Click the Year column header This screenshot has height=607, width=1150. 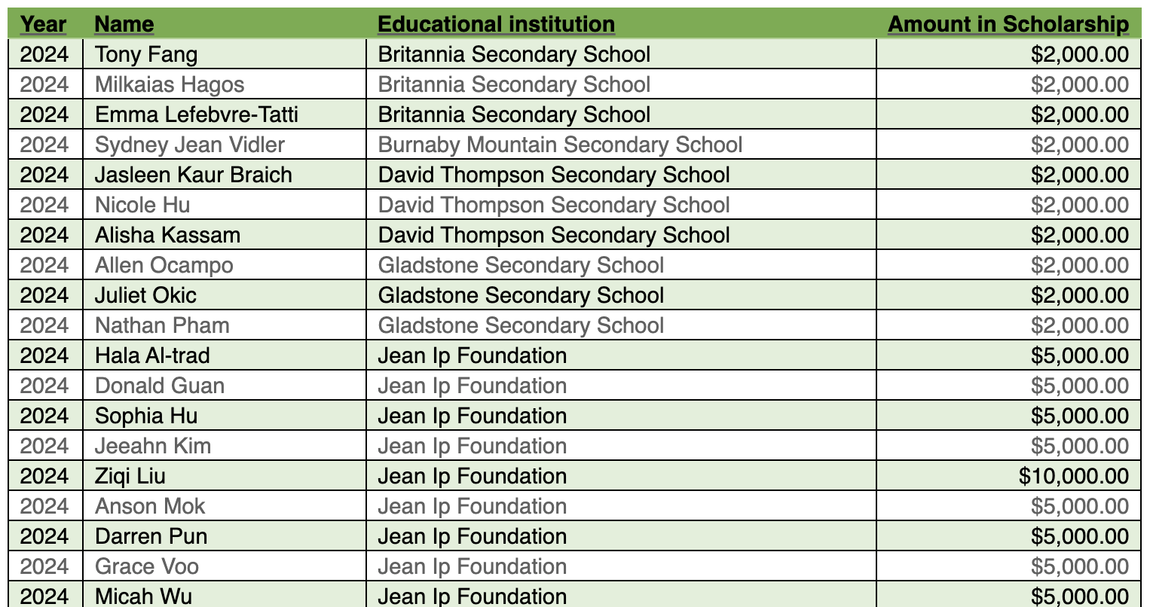[43, 24]
